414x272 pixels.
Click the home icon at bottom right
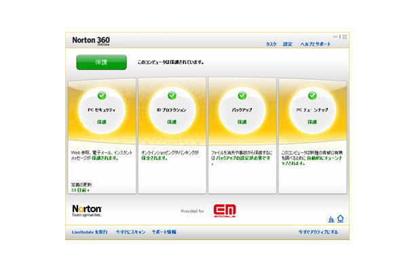(x=341, y=218)
